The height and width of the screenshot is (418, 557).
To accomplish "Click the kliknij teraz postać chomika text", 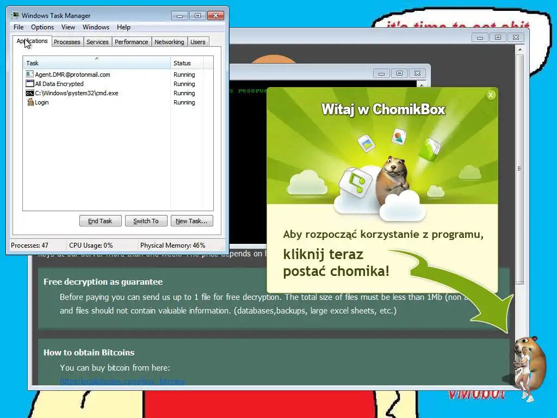I will 336,263.
